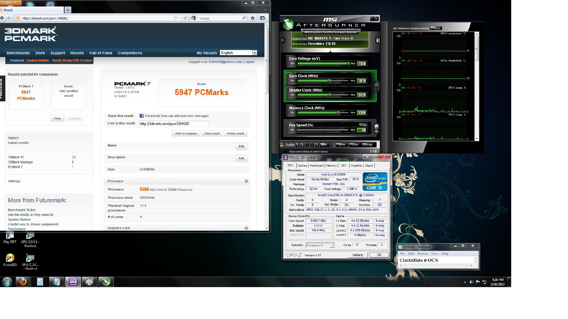Open search engine dropdown in Google box
Screen dimensions: 568x319
195,18
